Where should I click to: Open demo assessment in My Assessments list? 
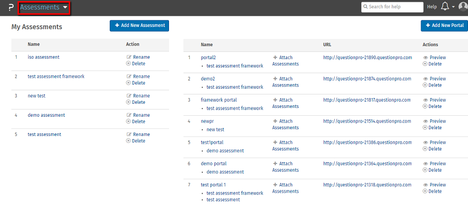pyautogui.click(x=46, y=115)
